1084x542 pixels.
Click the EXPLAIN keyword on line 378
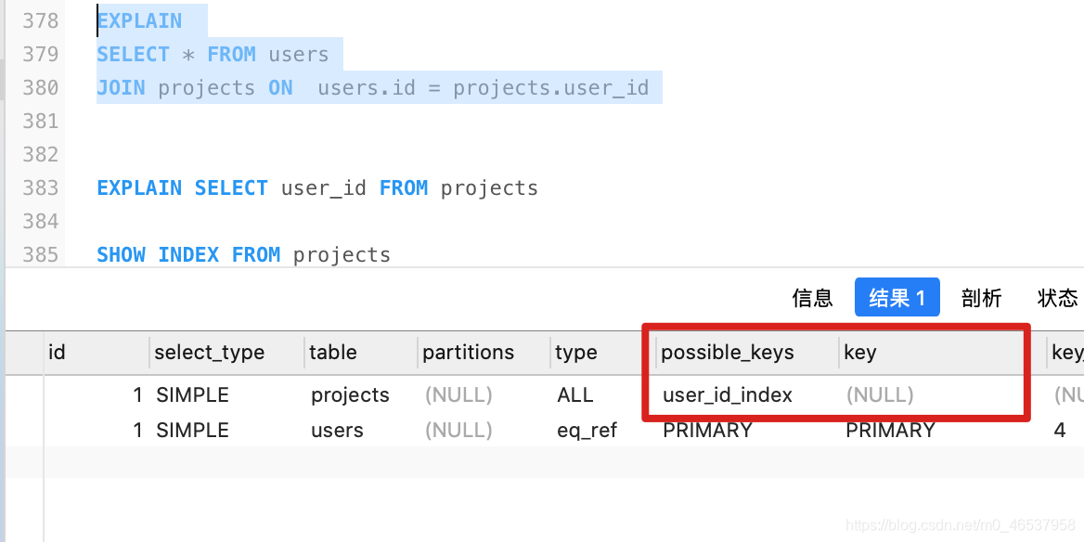point(139,20)
